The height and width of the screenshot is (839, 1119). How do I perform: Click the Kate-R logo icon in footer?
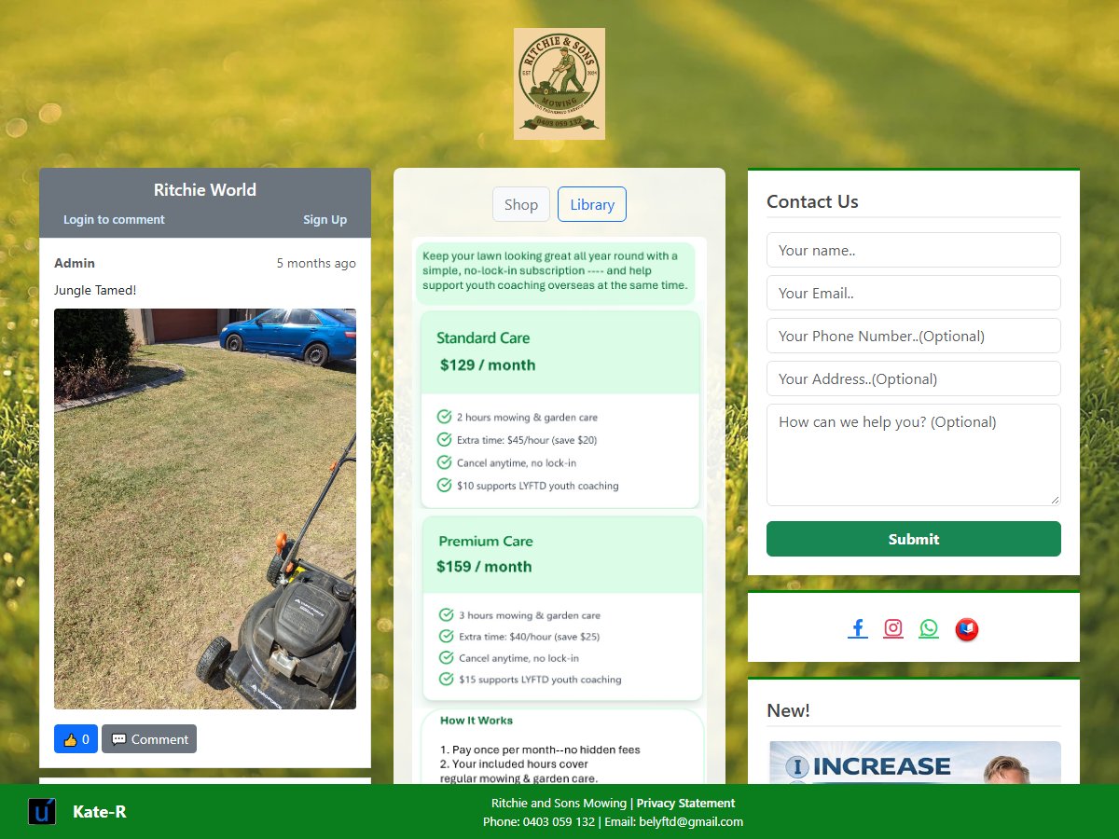[42, 812]
